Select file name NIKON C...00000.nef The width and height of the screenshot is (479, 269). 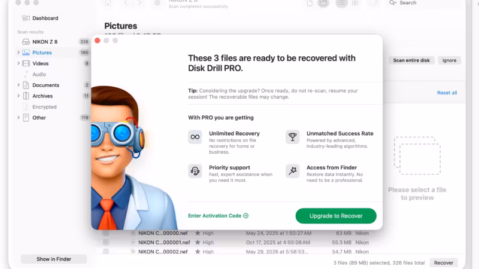point(163,233)
